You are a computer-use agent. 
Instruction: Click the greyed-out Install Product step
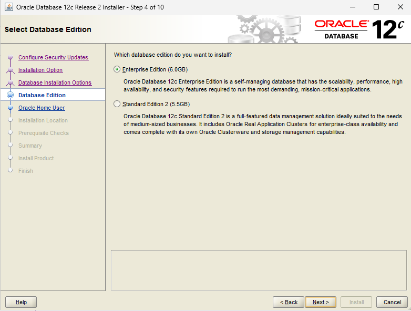click(36, 158)
